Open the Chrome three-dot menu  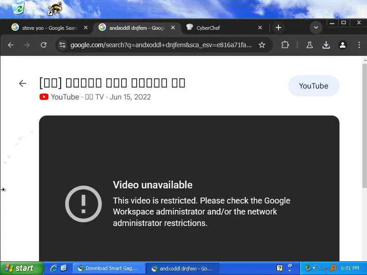(x=359, y=44)
